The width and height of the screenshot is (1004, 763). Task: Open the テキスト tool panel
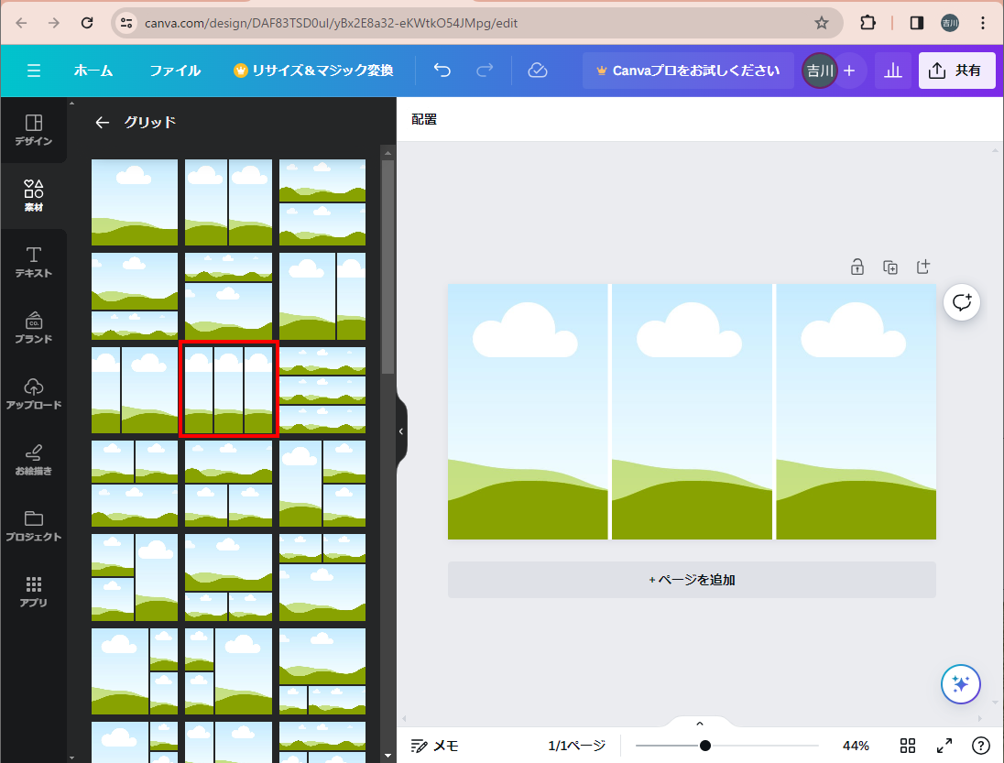point(33,261)
